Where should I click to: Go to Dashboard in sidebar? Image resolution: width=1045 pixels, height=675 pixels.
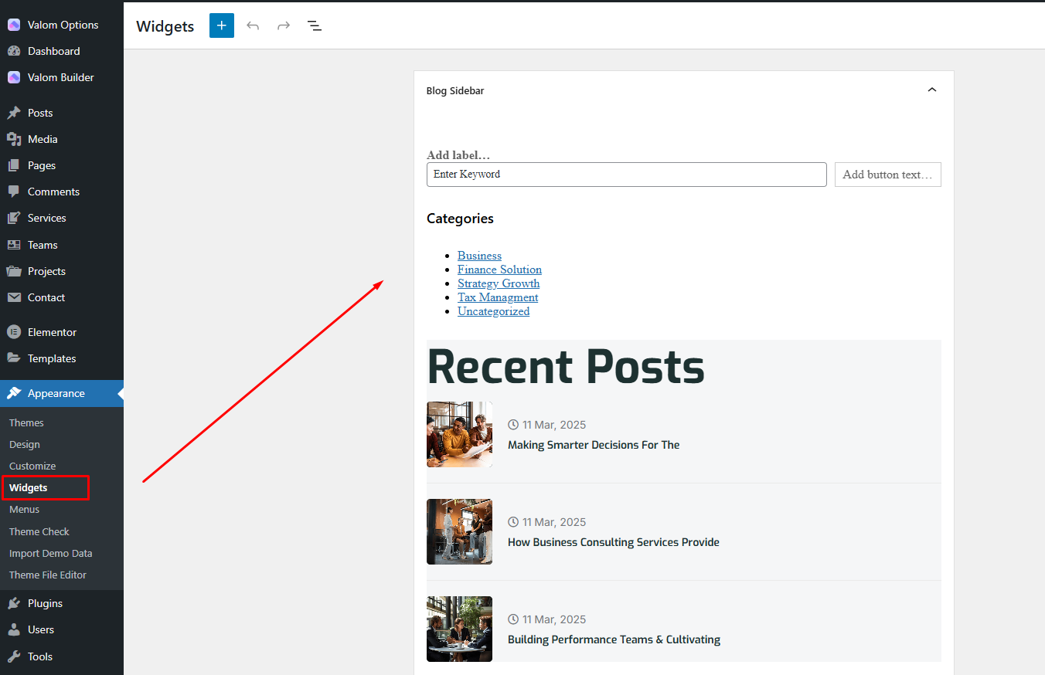[x=53, y=51]
